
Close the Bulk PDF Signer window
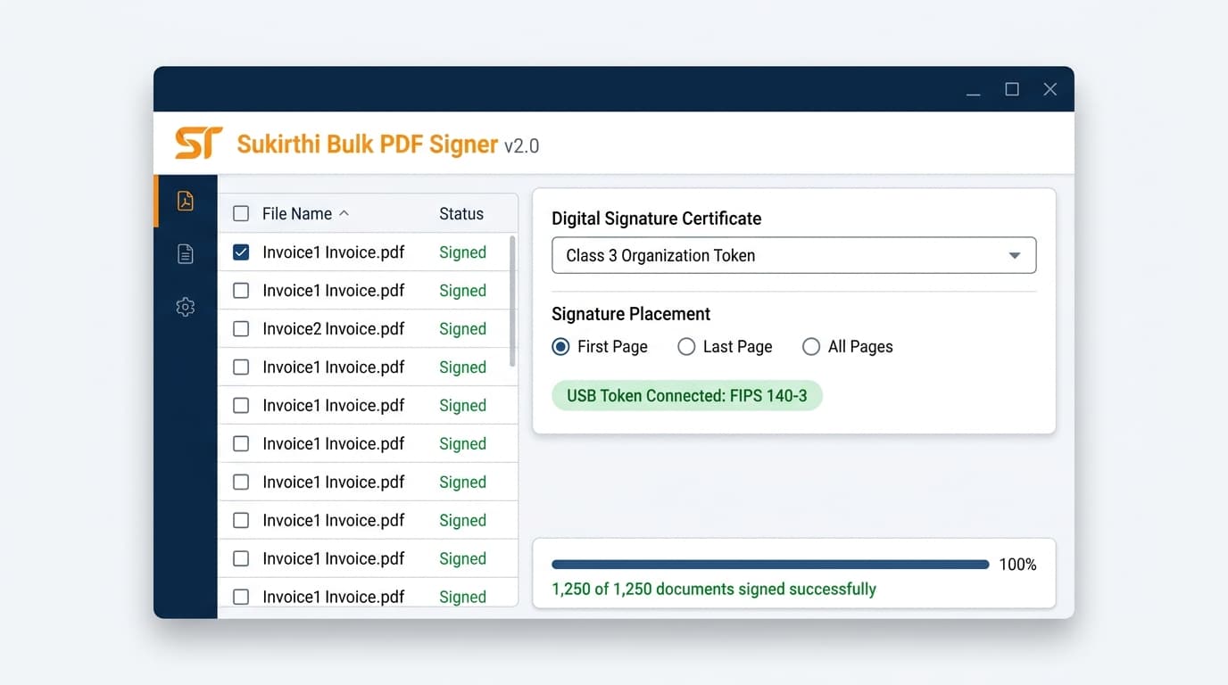[x=1050, y=89]
